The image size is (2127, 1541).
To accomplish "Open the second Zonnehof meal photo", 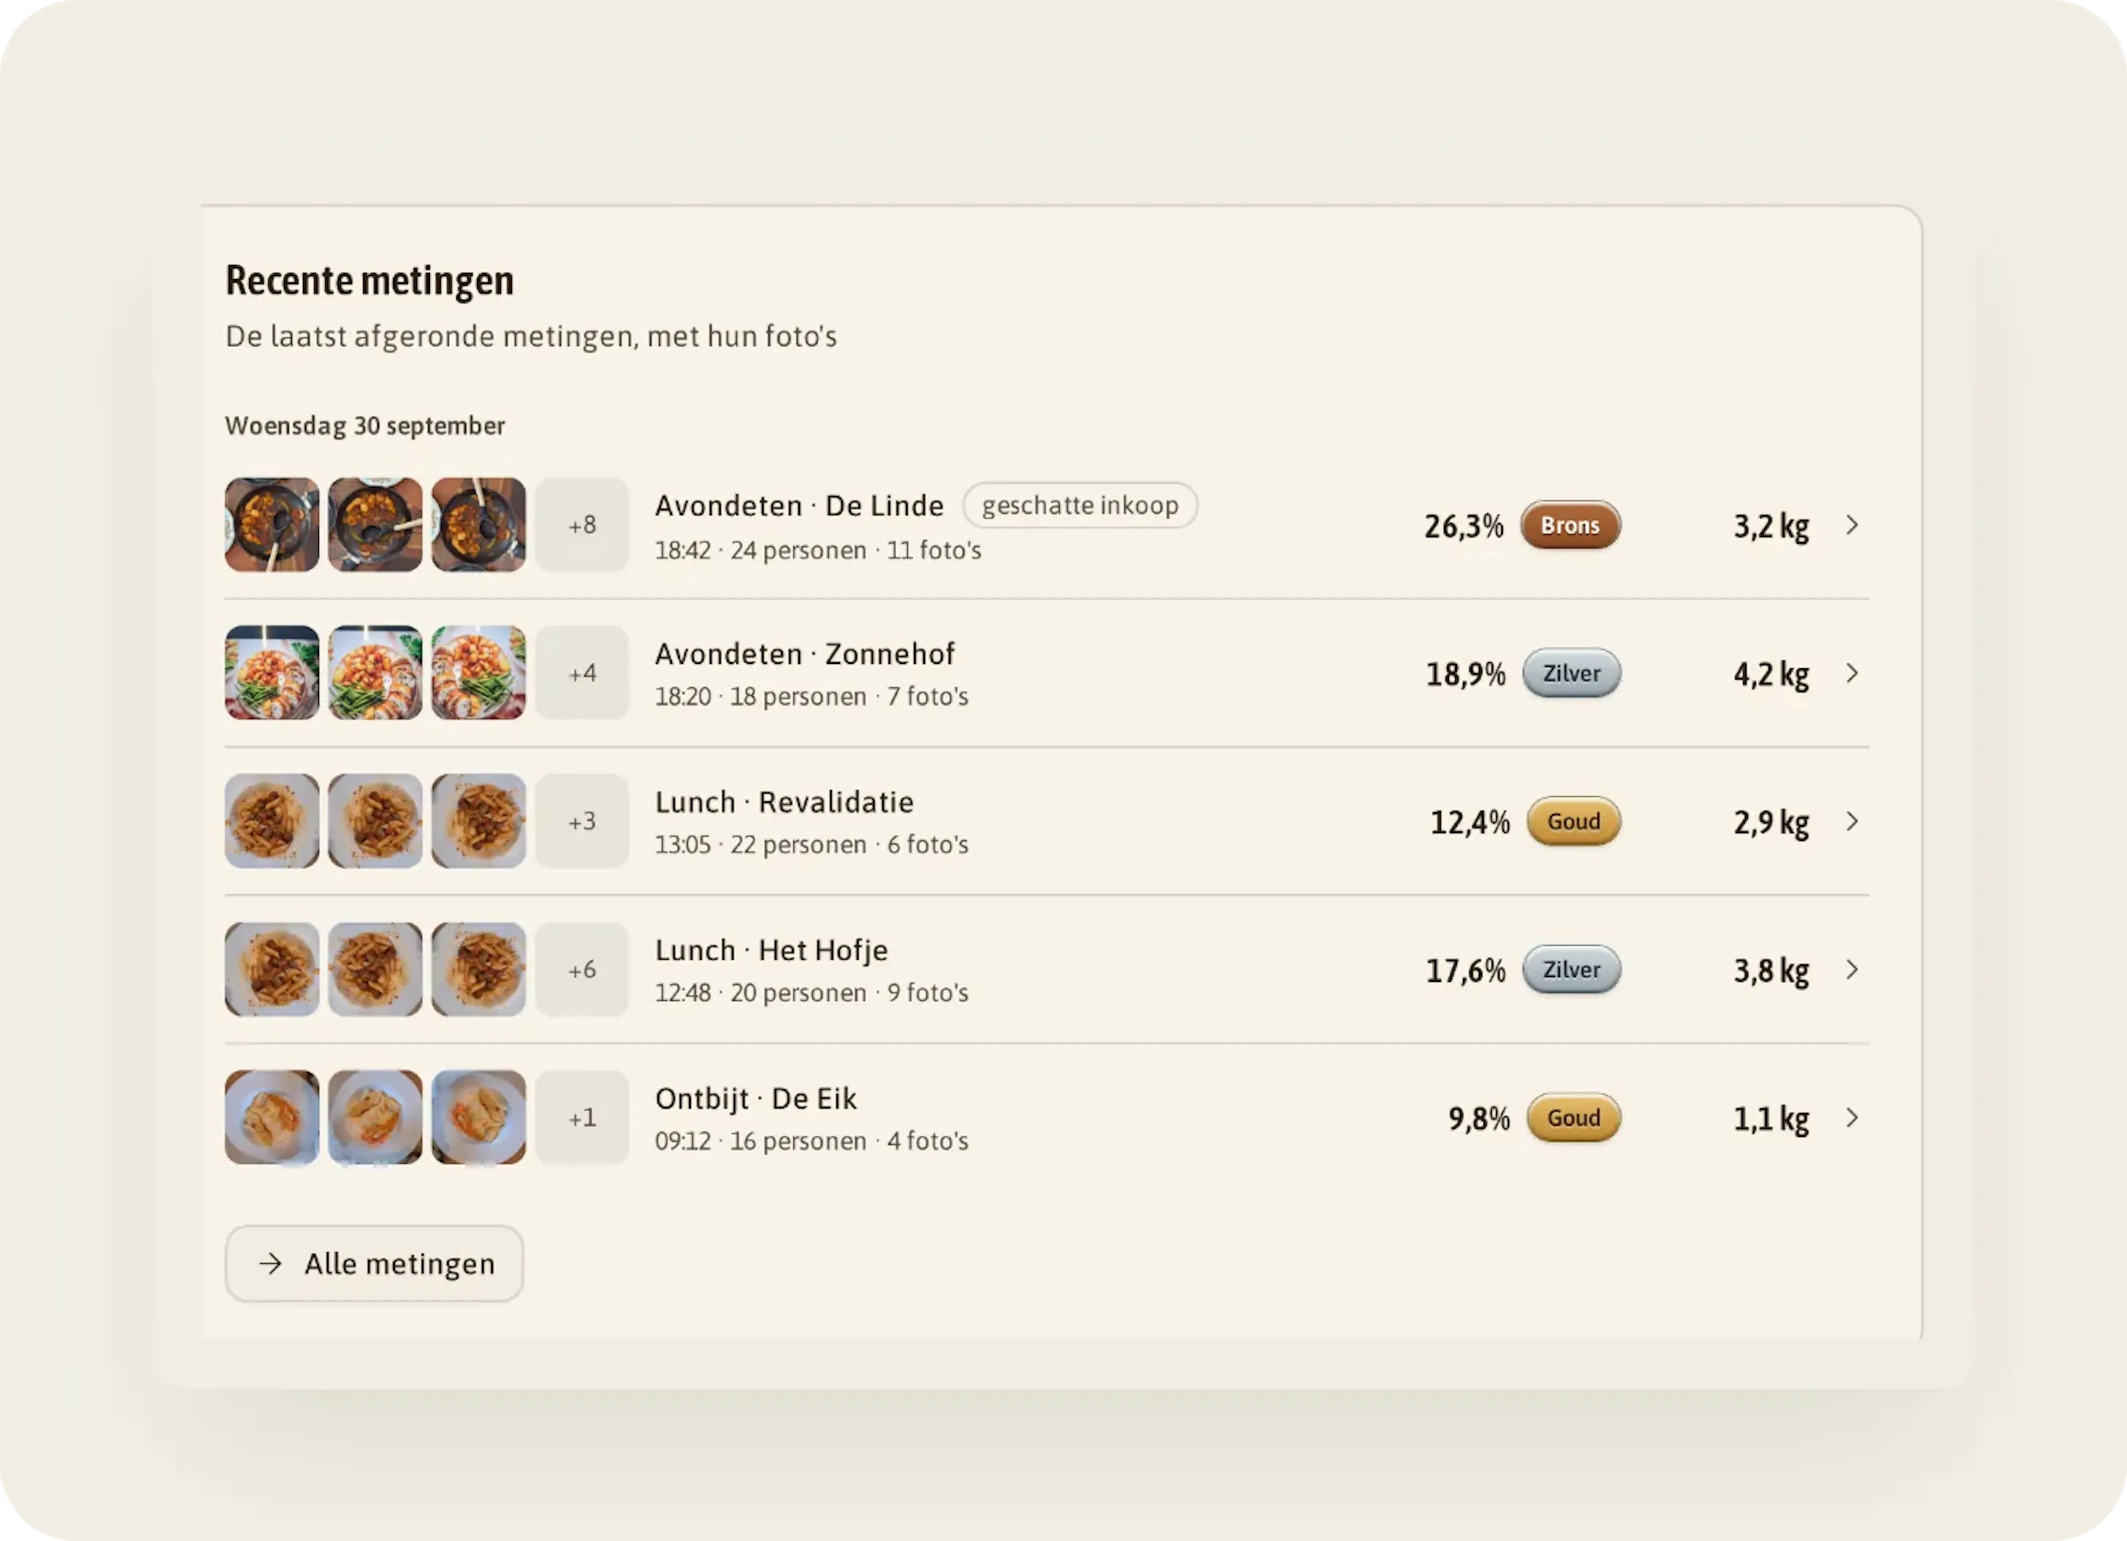I will click(x=375, y=673).
